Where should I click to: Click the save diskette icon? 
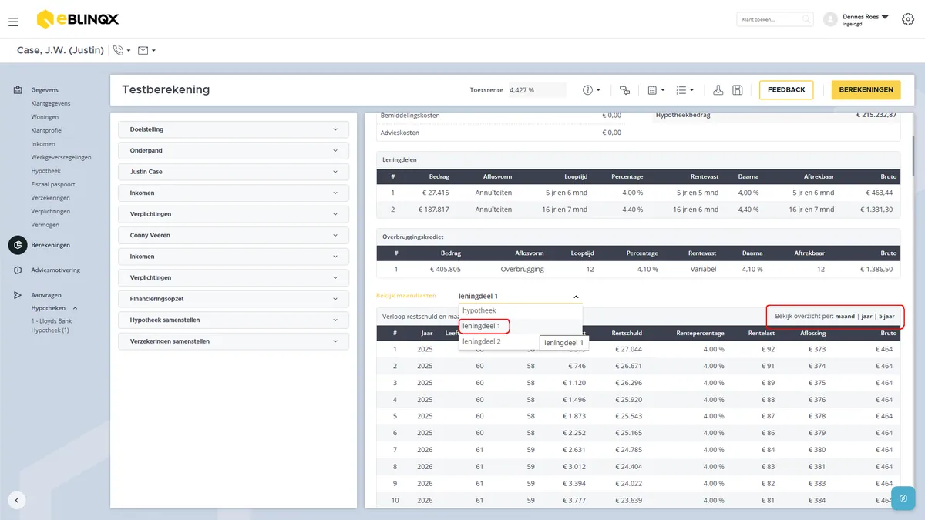738,90
